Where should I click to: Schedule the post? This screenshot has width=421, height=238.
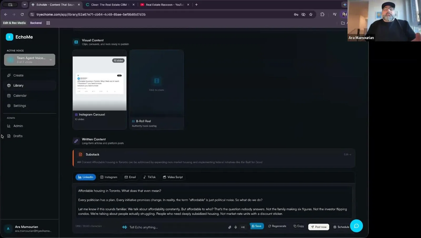pyautogui.click(x=341, y=227)
